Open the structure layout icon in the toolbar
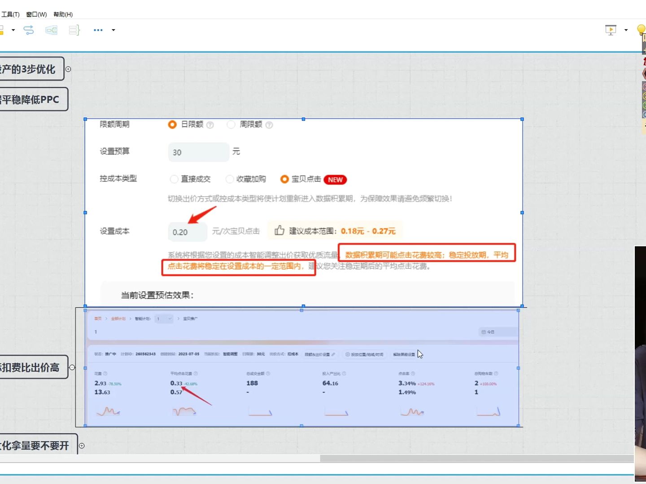 coord(51,30)
